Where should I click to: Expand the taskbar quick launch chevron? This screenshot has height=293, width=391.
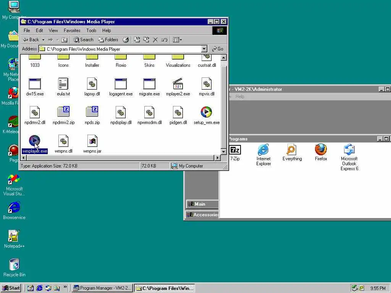65,287
